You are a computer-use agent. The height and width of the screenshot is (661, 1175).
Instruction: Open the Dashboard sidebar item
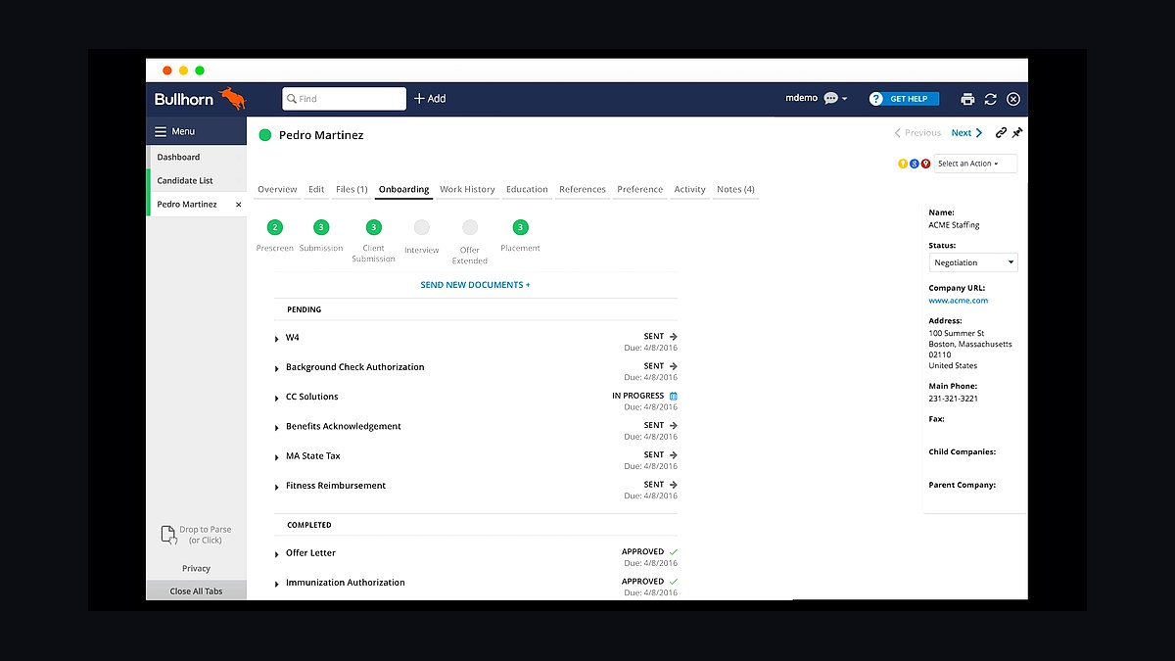coord(197,157)
